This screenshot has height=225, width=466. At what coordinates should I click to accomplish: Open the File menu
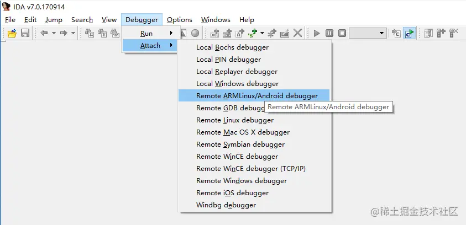(10, 19)
